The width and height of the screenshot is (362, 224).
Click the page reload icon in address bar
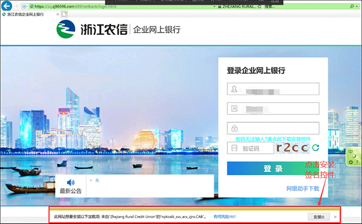pyautogui.click(x=259, y=7)
